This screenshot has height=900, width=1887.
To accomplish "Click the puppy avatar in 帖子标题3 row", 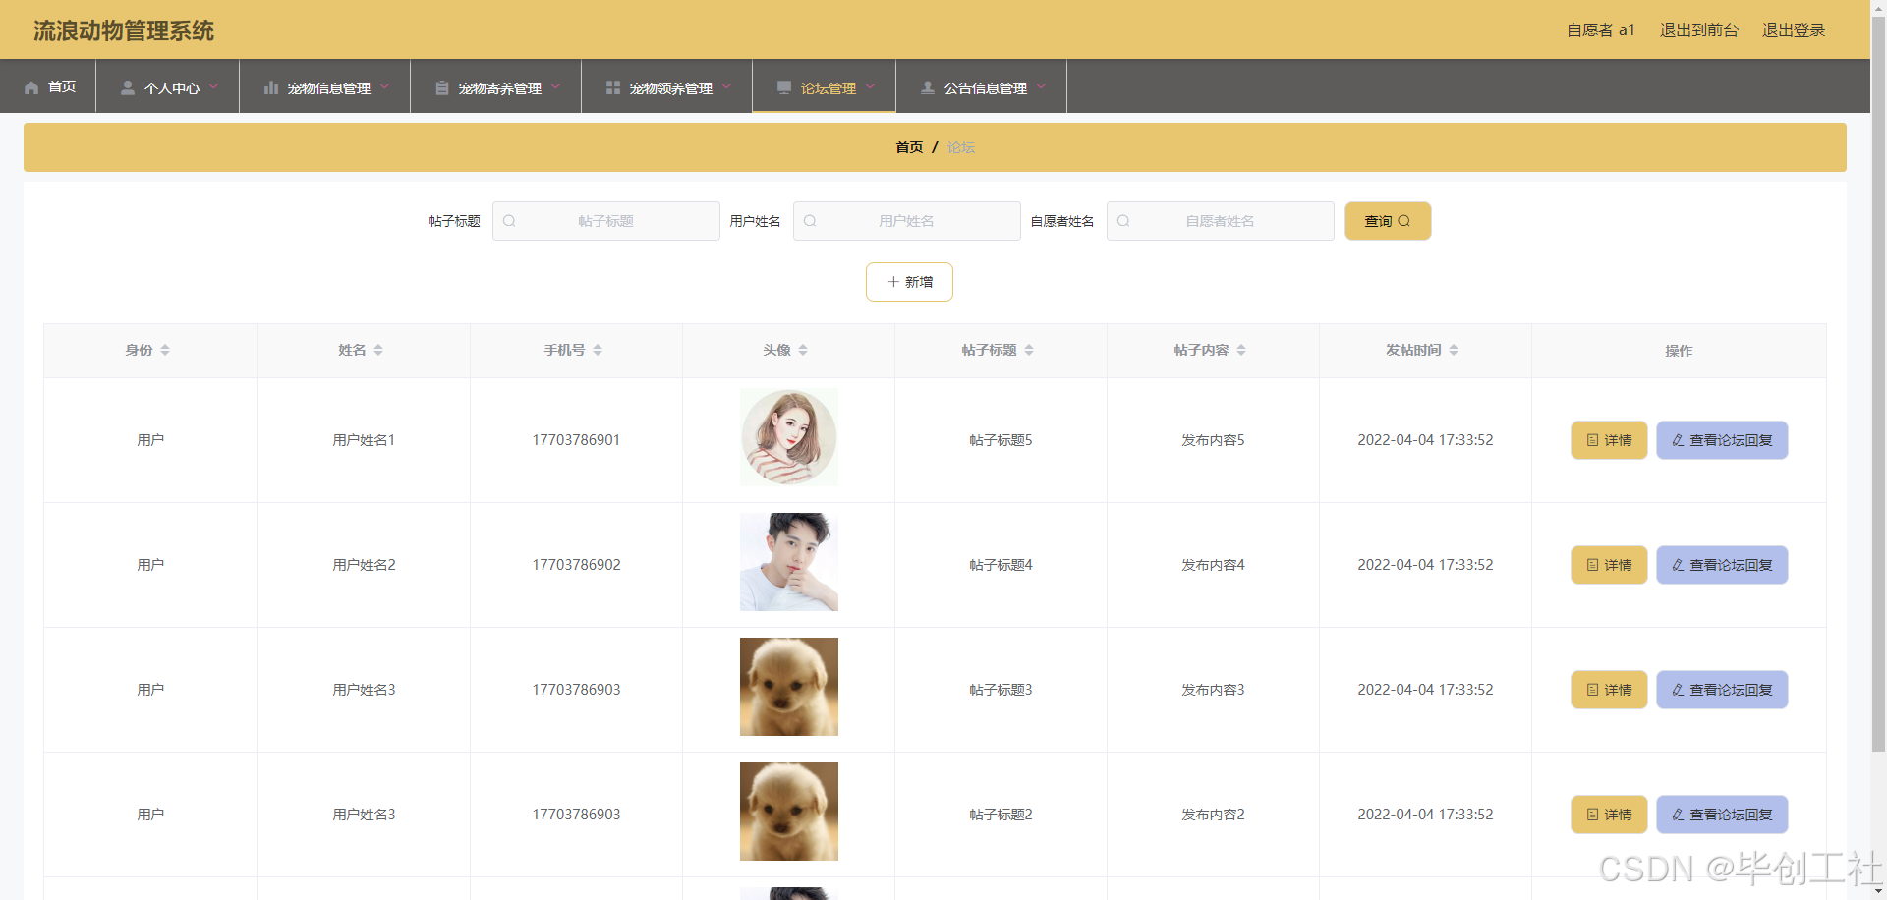I will click(789, 687).
